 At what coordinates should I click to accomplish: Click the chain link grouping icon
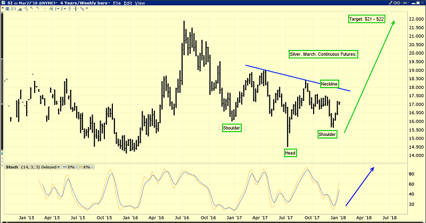[x=397, y=3]
